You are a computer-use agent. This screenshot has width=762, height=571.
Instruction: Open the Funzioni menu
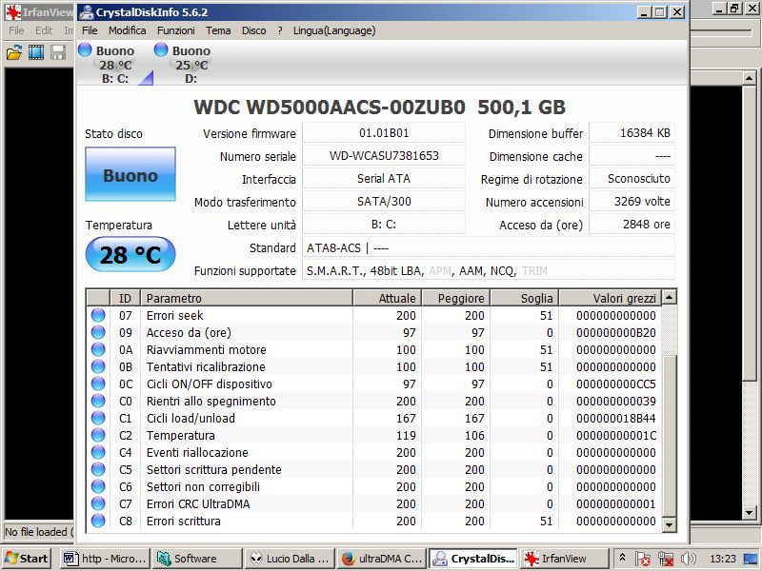click(176, 30)
